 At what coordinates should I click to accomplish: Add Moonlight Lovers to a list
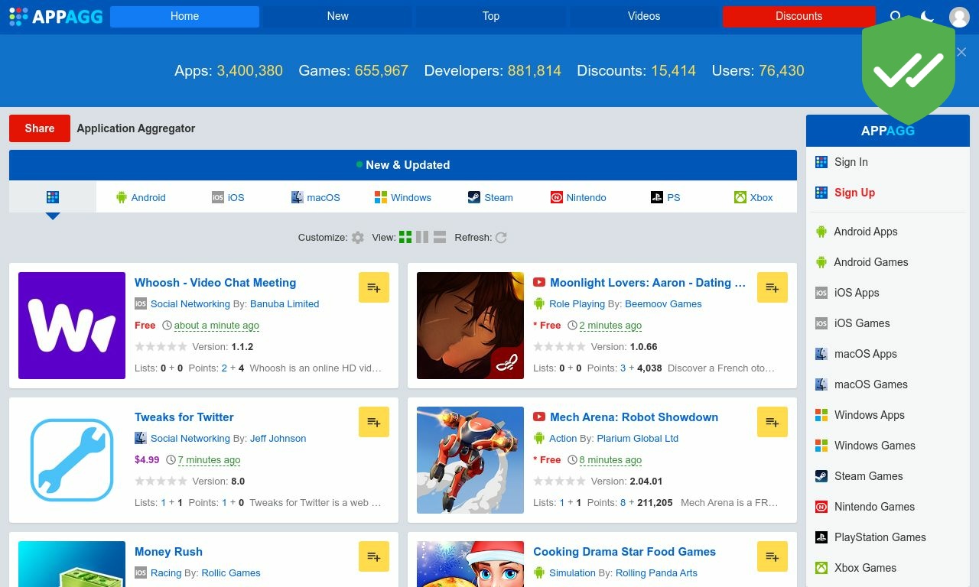click(772, 287)
